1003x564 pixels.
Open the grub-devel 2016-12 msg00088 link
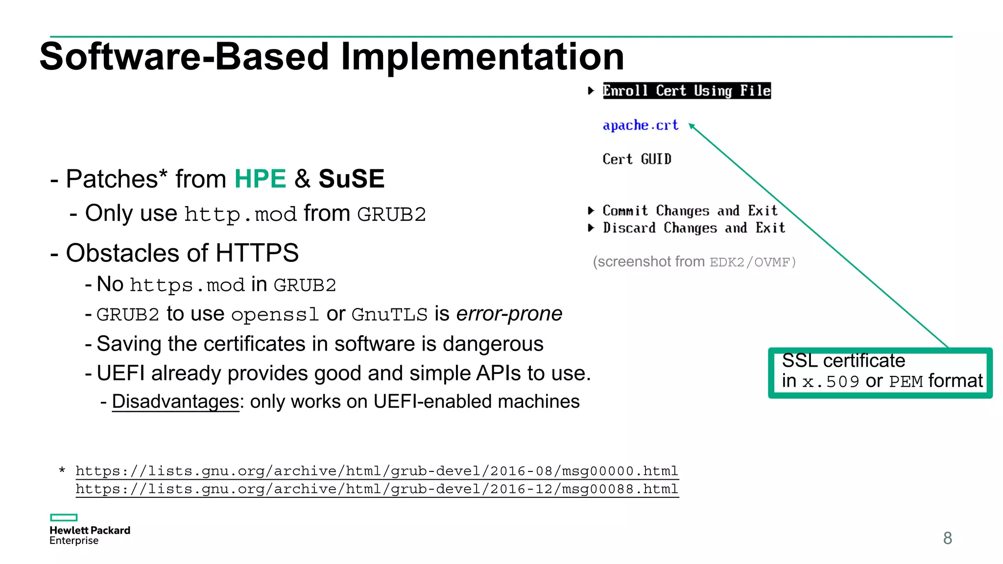coord(377,489)
